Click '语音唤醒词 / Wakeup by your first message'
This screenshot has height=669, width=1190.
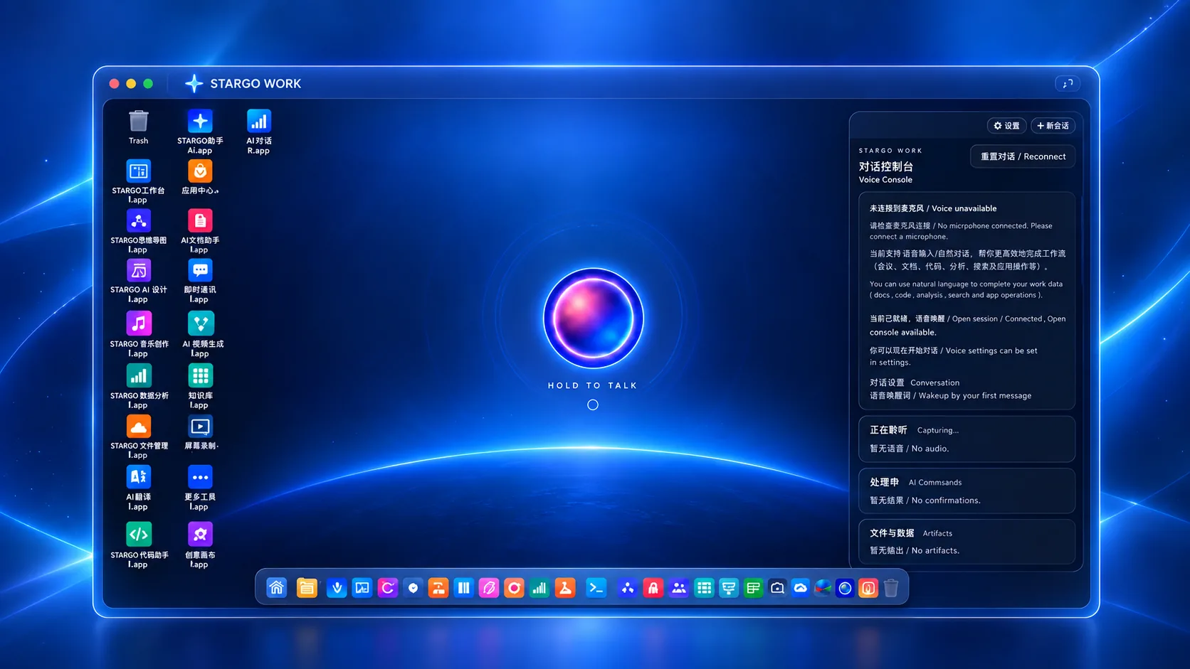point(950,395)
